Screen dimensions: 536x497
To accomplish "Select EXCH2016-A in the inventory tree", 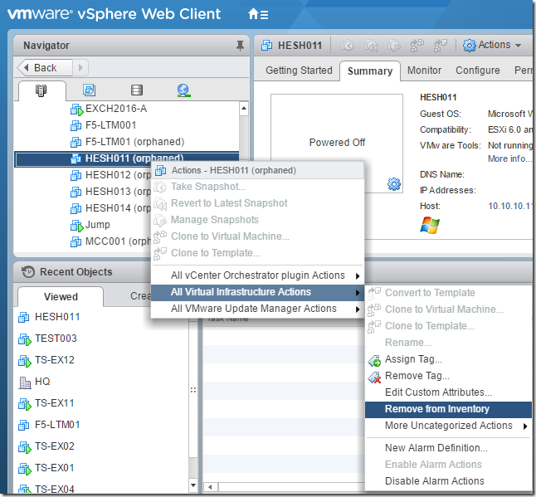I will pyautogui.click(x=116, y=109).
